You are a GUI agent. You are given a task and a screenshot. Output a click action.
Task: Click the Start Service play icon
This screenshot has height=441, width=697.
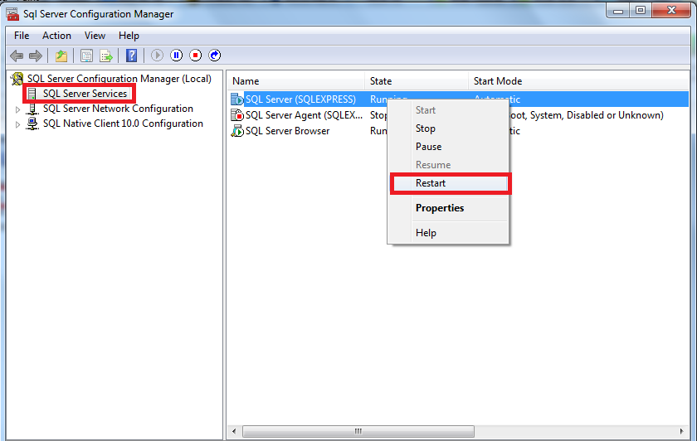(x=157, y=56)
